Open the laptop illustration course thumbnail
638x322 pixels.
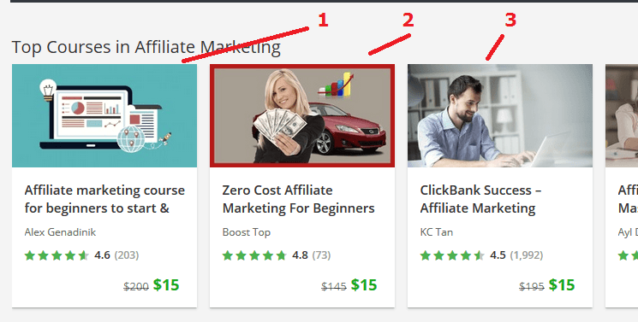104,115
